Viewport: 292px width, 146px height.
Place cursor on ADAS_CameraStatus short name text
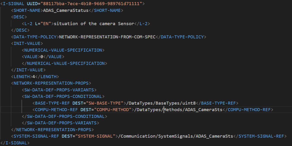[x=66, y=10]
